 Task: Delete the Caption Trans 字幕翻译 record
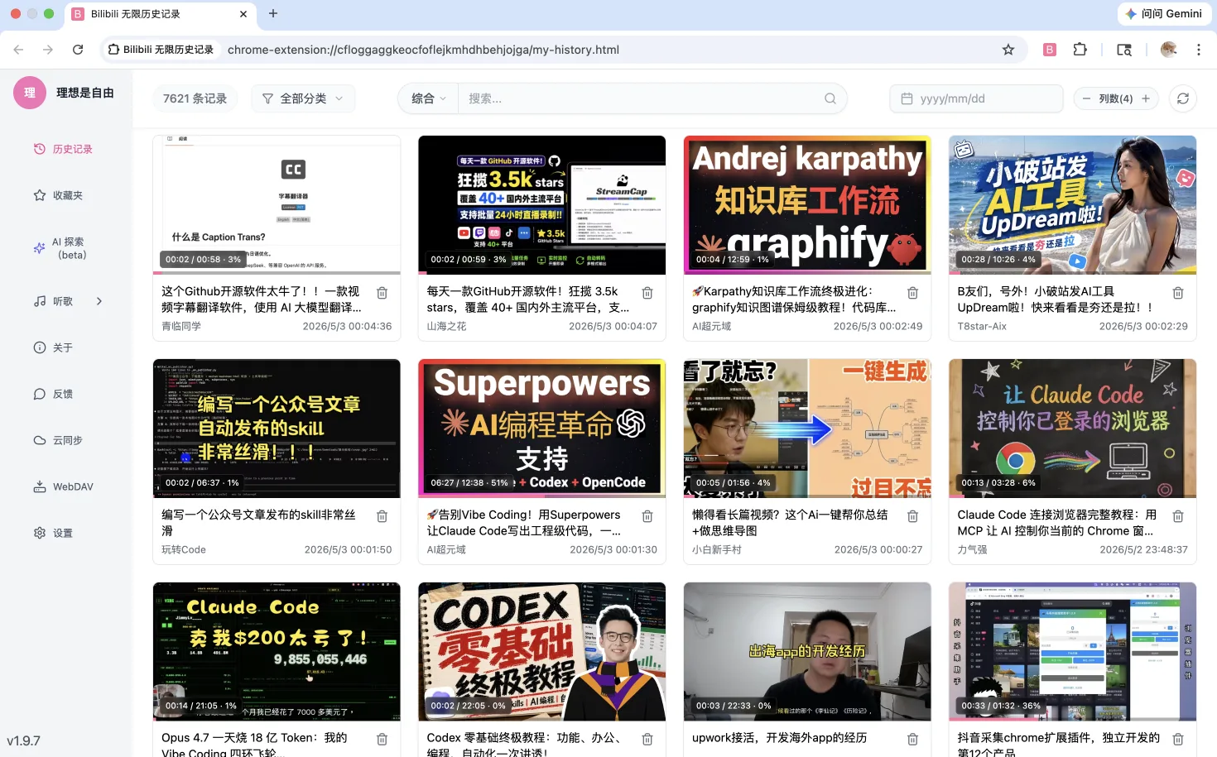382,293
